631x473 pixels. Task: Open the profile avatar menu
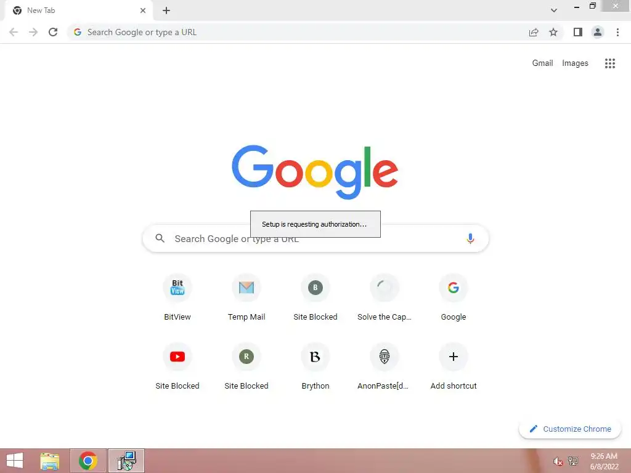(x=598, y=32)
